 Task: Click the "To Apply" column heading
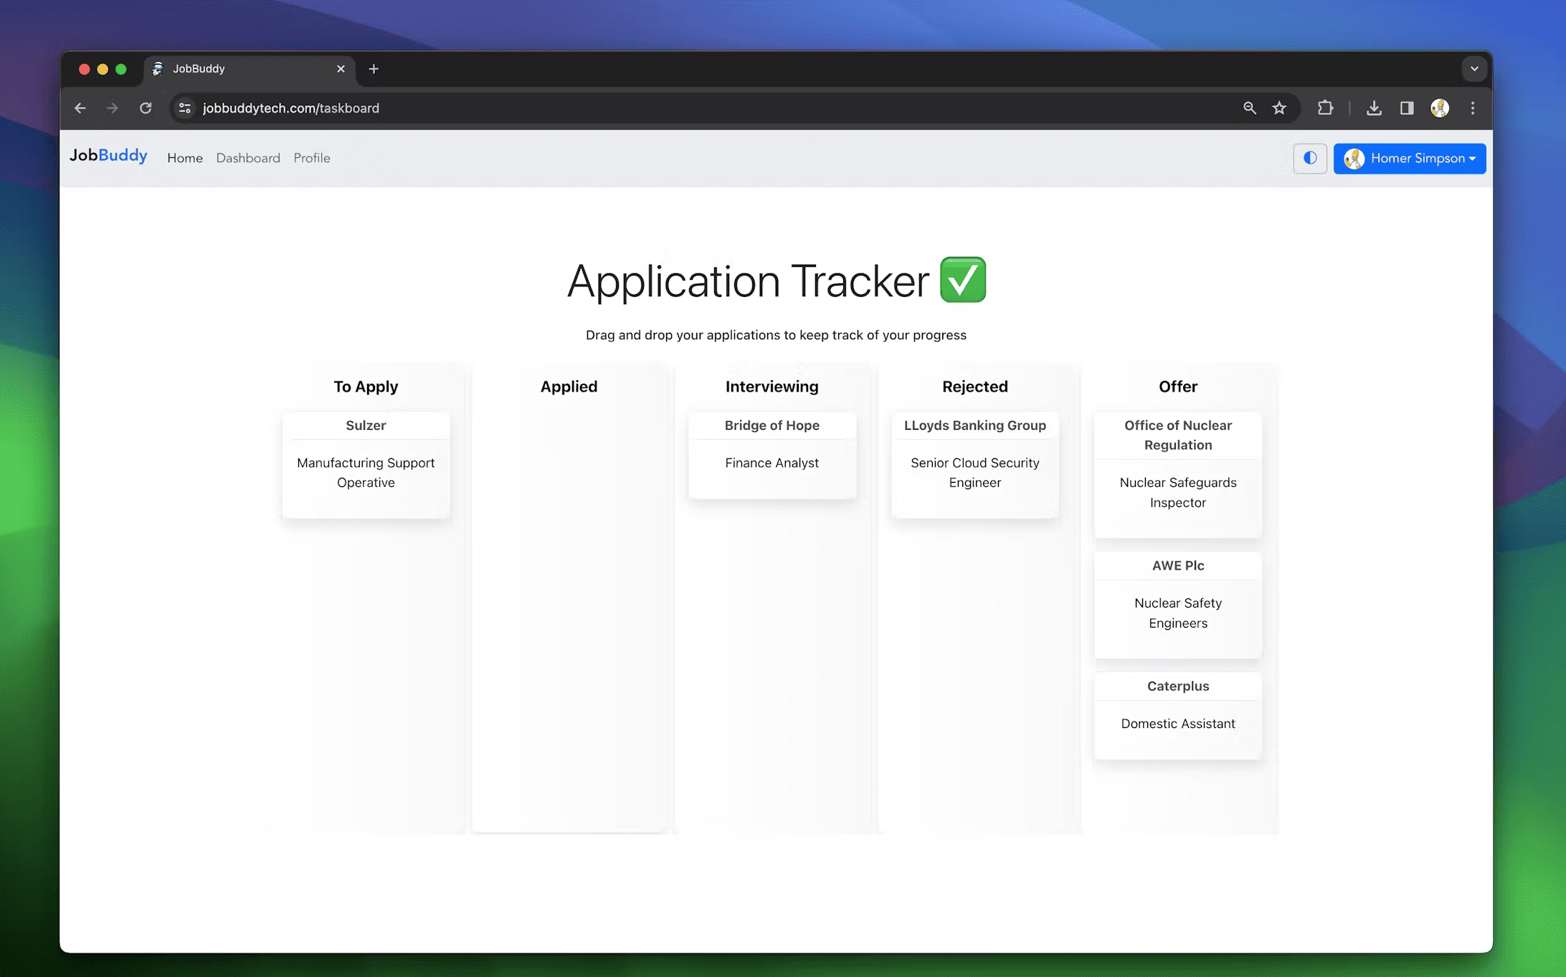[x=366, y=387]
